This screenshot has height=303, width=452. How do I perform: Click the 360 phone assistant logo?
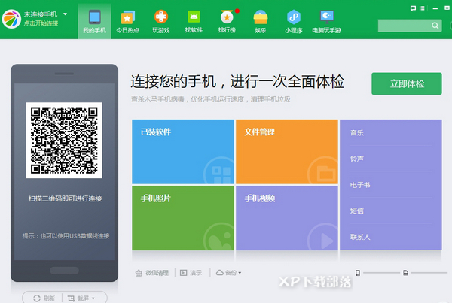[11, 19]
